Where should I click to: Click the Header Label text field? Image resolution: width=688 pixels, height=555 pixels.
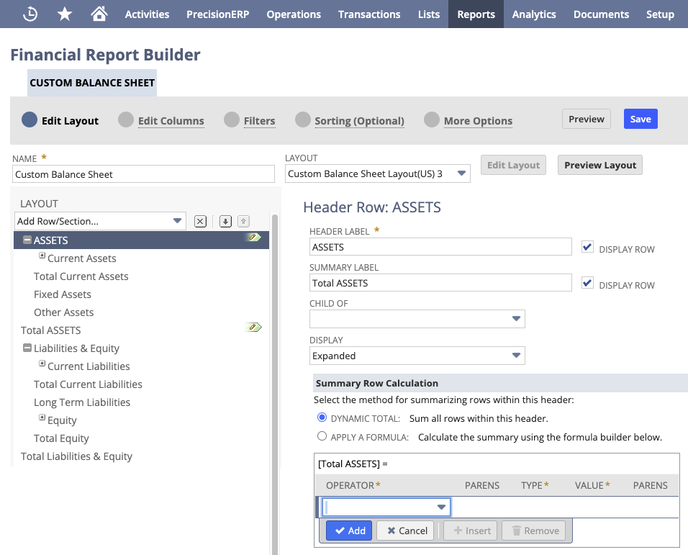[x=440, y=247]
